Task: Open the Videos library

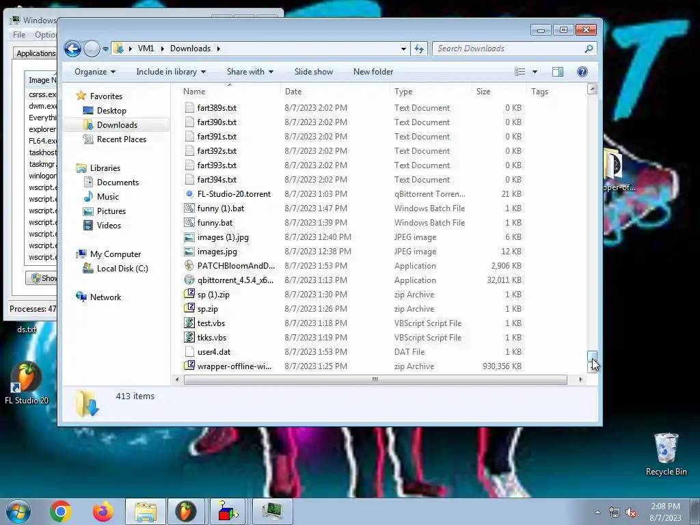Action: coord(109,226)
